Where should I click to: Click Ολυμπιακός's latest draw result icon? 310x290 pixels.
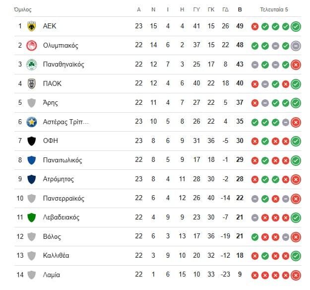coord(296,46)
